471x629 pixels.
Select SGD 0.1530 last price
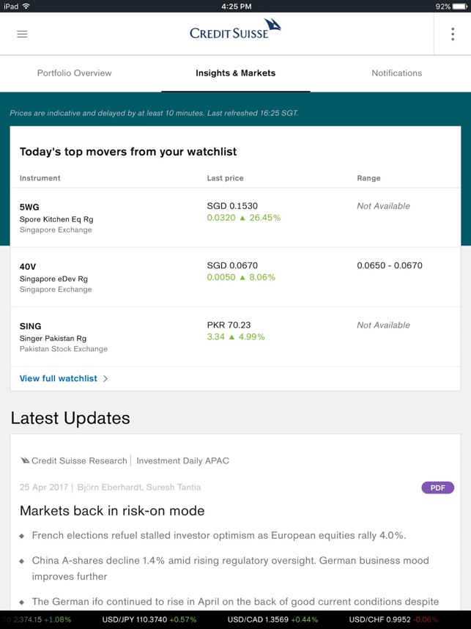[x=232, y=206]
